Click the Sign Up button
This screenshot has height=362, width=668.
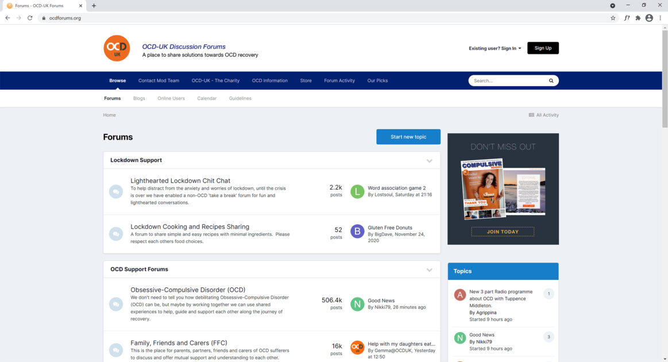[542, 48]
